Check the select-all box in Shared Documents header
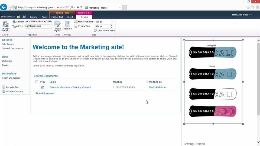The width and height of the screenshot is (260, 146). [x=37, y=82]
